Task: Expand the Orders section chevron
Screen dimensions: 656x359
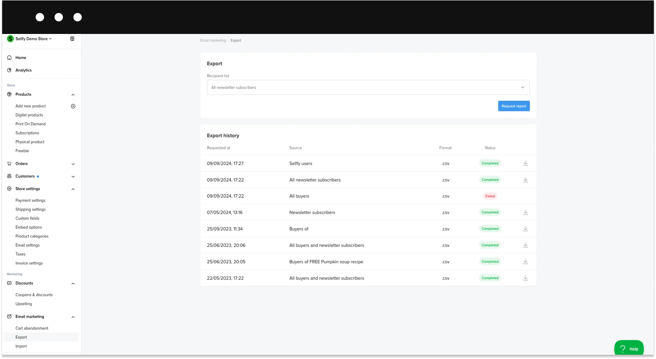Action: [73, 164]
